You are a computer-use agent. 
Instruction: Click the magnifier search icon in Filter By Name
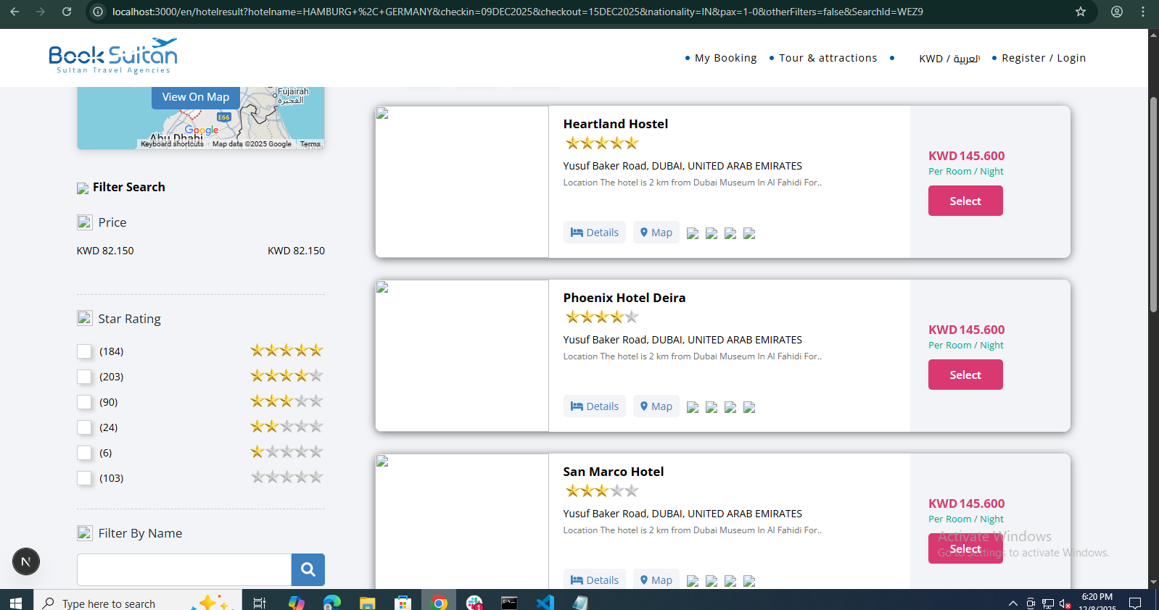[308, 569]
